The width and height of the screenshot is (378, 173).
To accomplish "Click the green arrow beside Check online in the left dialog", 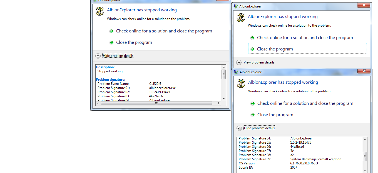I will tap(111, 31).
